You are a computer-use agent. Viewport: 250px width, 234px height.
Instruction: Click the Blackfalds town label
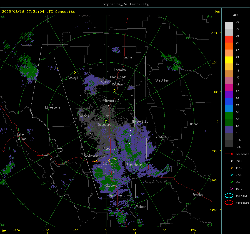click(x=118, y=77)
